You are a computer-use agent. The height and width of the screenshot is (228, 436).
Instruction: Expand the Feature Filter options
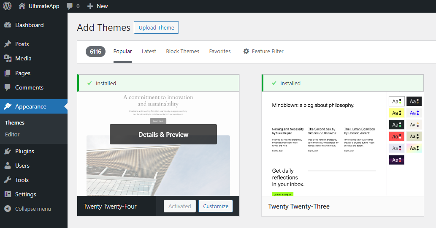coord(263,52)
